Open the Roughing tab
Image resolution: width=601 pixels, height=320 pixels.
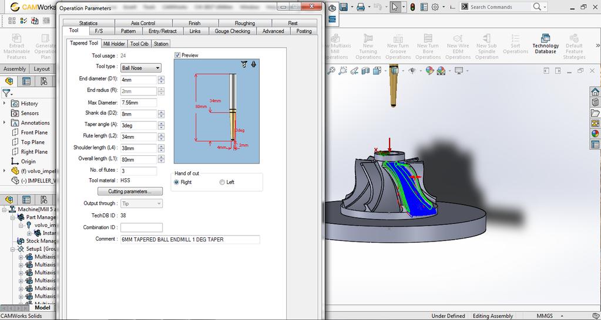pyautogui.click(x=244, y=23)
